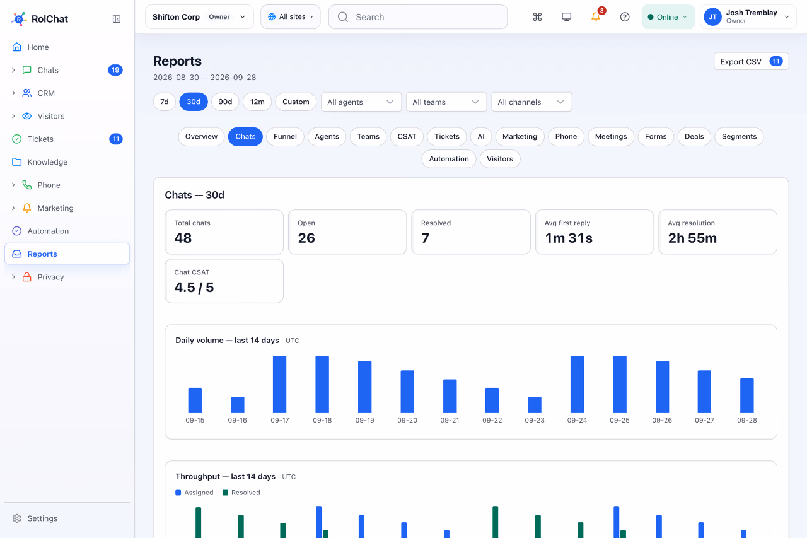The height and width of the screenshot is (538, 807).
Task: Open the command palette icon
Action: (537, 17)
